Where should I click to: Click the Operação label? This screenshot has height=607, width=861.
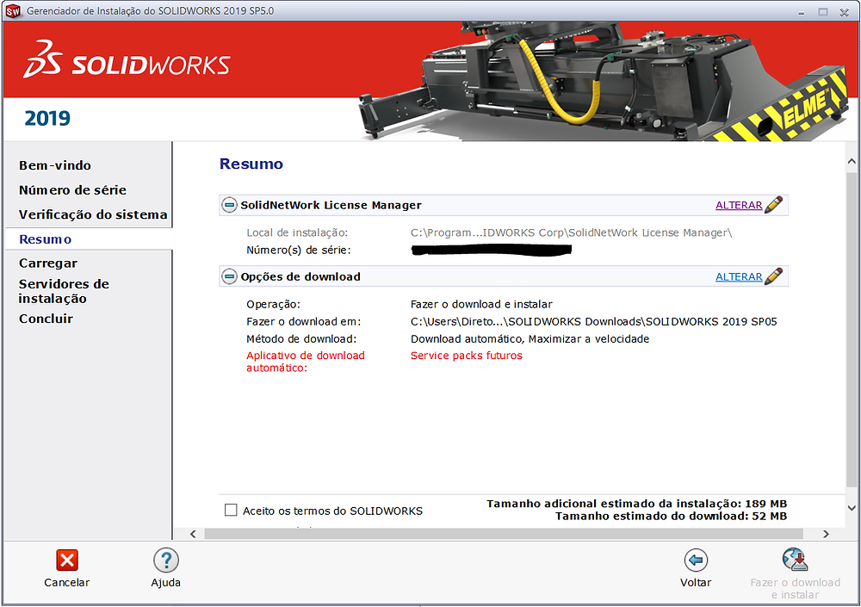pos(274,304)
